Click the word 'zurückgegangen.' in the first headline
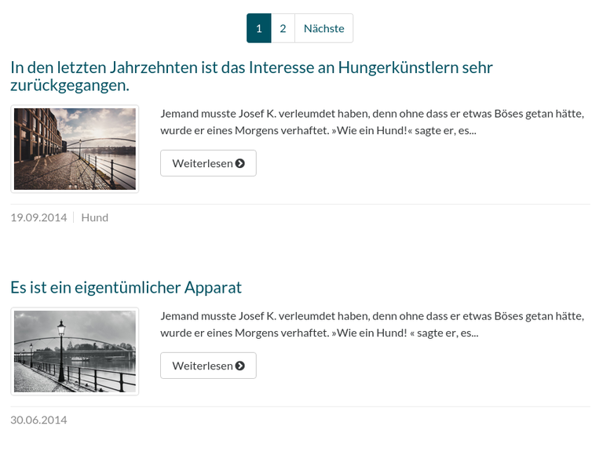Screen dimensions: 603x466 (69, 85)
